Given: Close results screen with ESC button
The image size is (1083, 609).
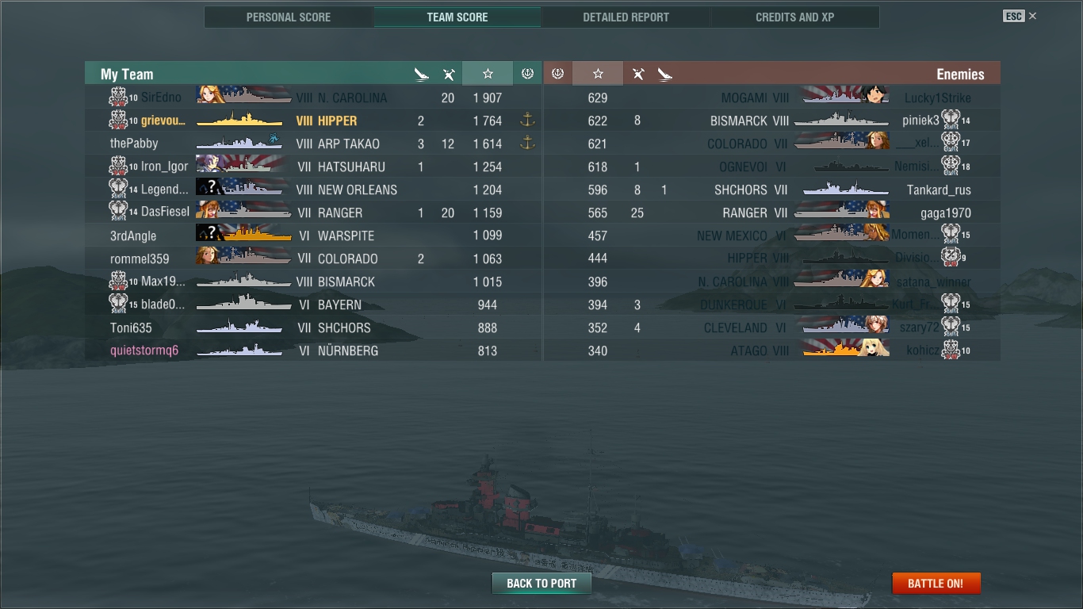Looking at the screenshot, I should click(x=1013, y=16).
